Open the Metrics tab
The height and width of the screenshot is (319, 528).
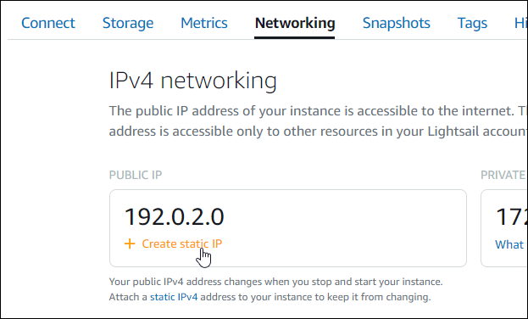(204, 23)
